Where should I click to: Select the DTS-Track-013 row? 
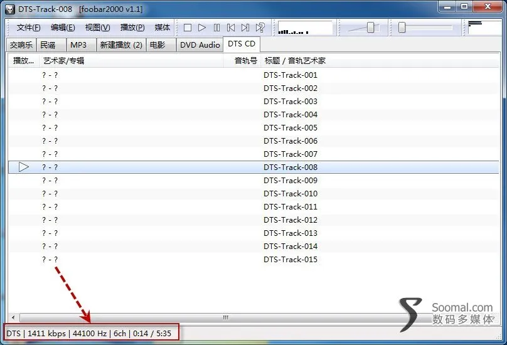click(x=253, y=233)
